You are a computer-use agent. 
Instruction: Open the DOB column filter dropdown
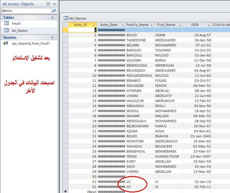tap(209, 25)
